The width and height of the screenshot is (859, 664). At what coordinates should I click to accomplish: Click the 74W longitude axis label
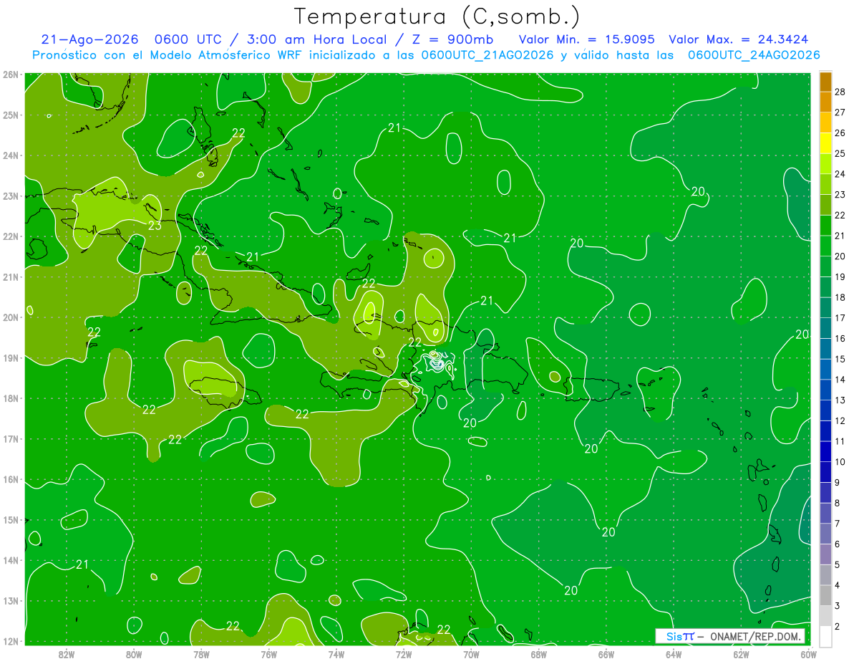point(336,654)
